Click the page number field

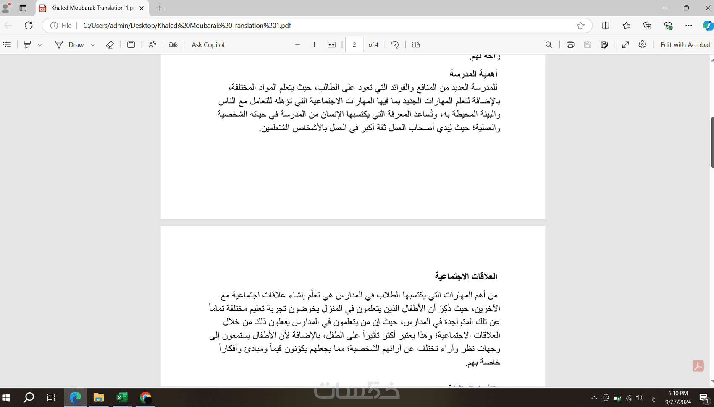pyautogui.click(x=354, y=44)
